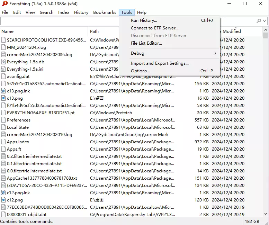Select 5f7b5f1e01b83767.automaticDestinati... file row
The image size is (269, 225).
[46, 84]
